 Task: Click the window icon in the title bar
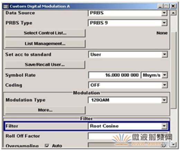click(6, 6)
